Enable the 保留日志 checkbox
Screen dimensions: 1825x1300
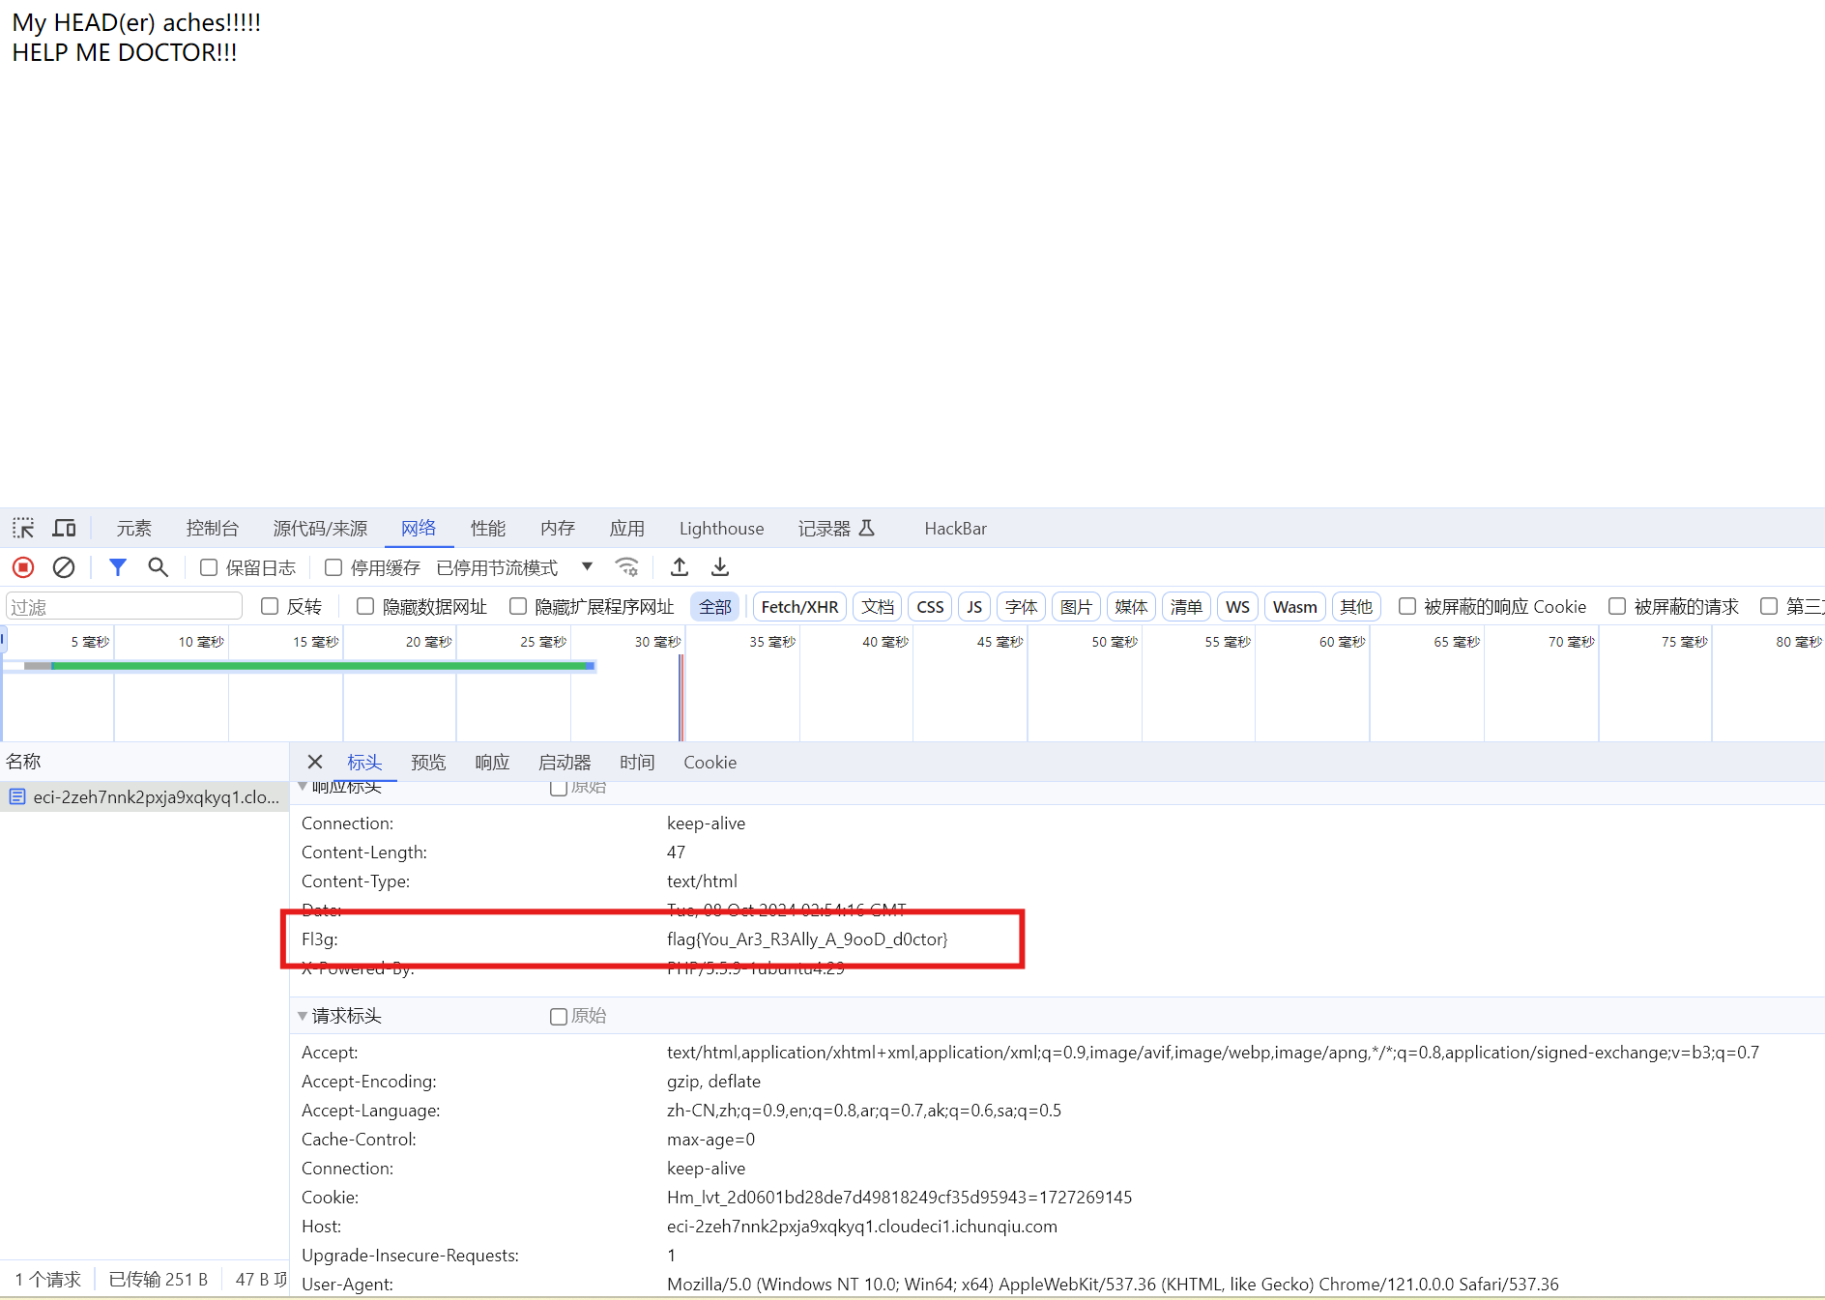point(209,567)
